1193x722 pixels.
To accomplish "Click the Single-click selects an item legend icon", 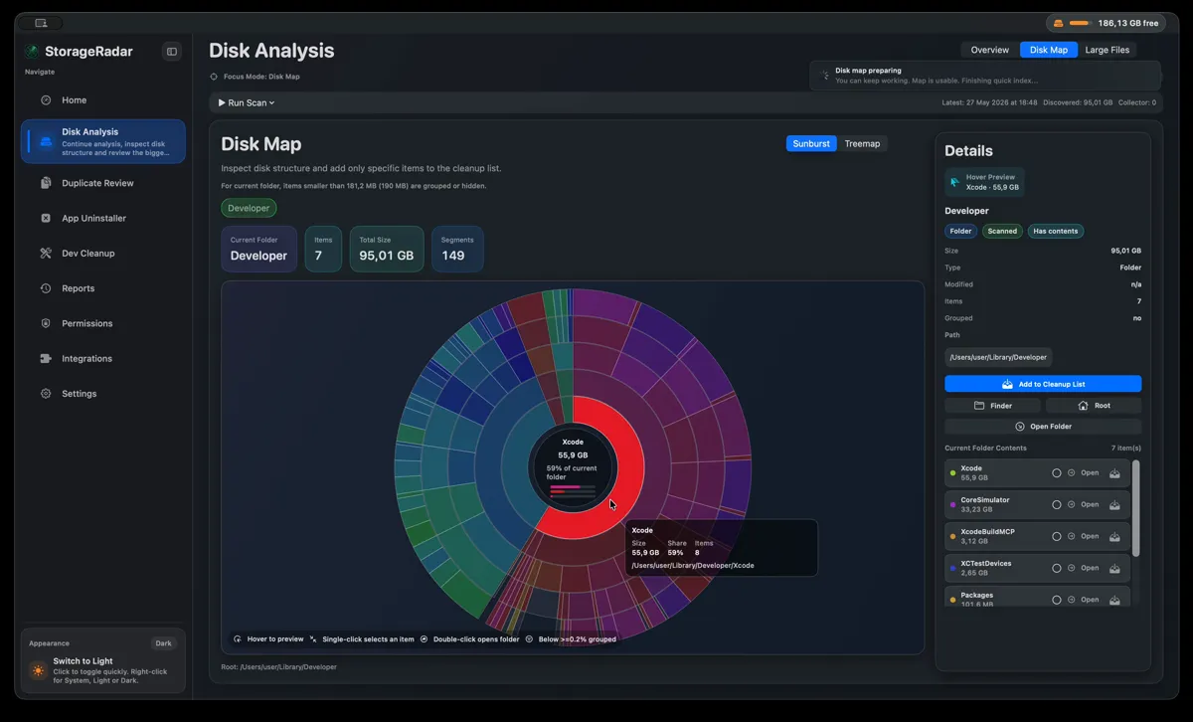I will (x=313, y=639).
